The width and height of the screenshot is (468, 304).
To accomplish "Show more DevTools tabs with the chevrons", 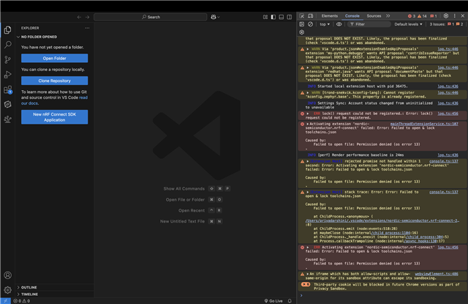I will pos(388,16).
